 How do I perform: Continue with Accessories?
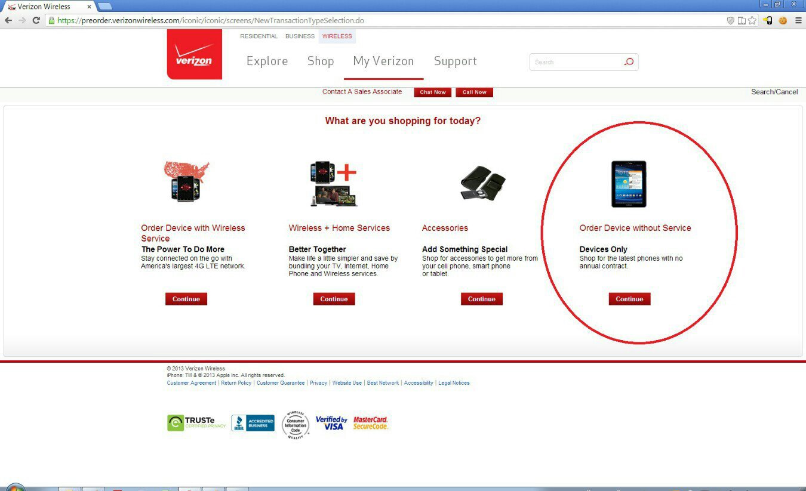[x=482, y=299]
